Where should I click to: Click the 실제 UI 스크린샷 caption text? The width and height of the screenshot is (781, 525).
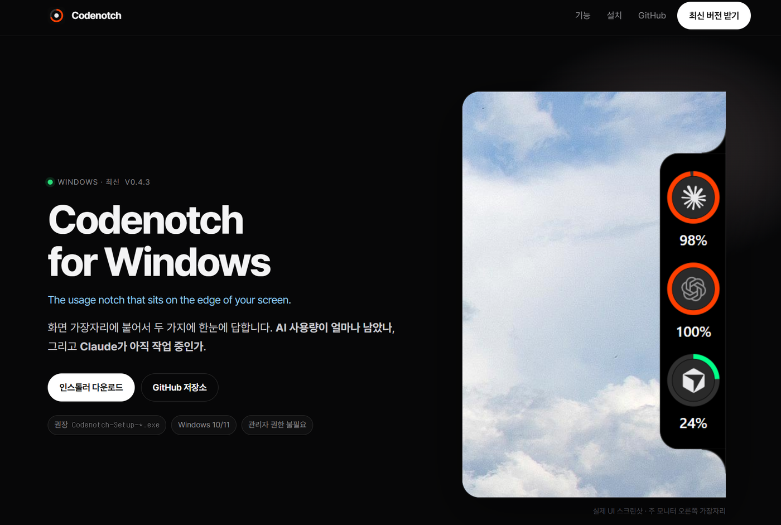[659, 511]
